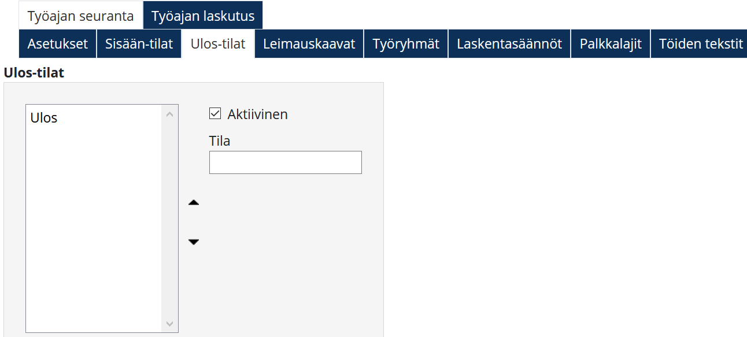Viewport: 747px width, 337px height.
Task: Click the Tila field label
Action: pos(220,141)
